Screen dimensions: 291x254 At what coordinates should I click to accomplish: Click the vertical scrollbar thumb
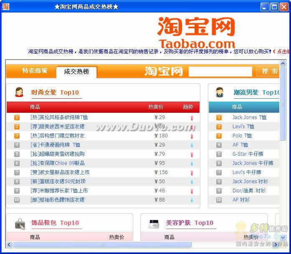click(x=283, y=104)
